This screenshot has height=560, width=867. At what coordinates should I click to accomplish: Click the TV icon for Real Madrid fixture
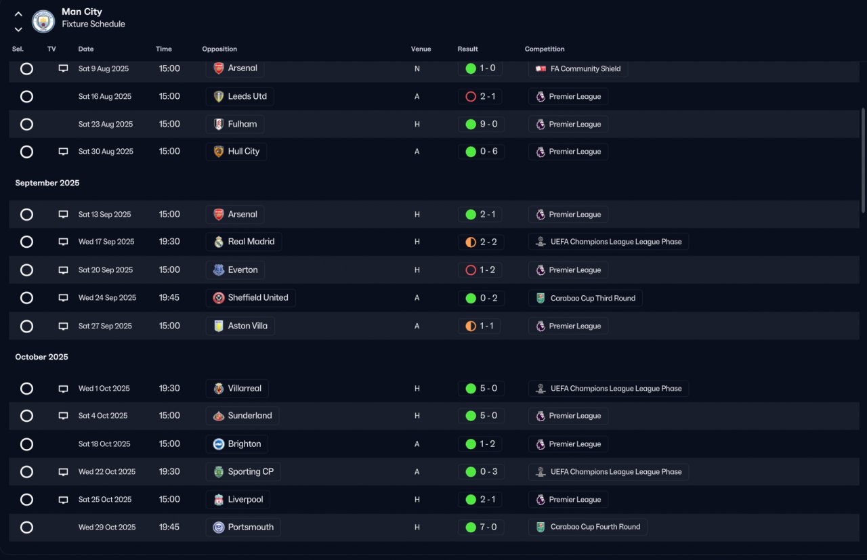(63, 242)
